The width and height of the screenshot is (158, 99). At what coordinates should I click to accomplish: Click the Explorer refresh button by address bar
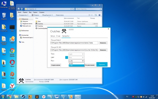coord(73,9)
